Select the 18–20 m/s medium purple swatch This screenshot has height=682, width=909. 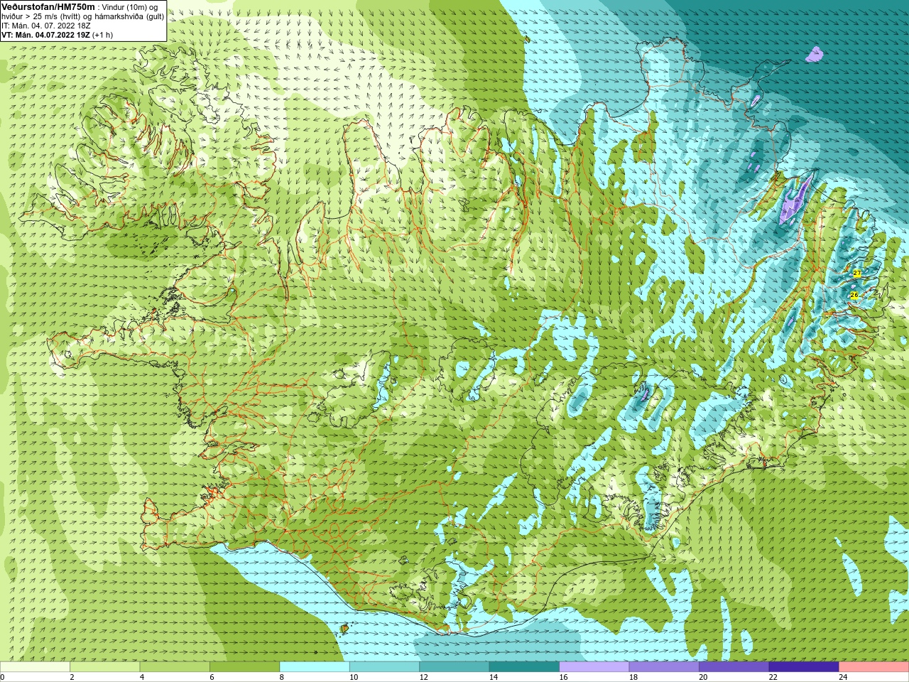click(664, 667)
